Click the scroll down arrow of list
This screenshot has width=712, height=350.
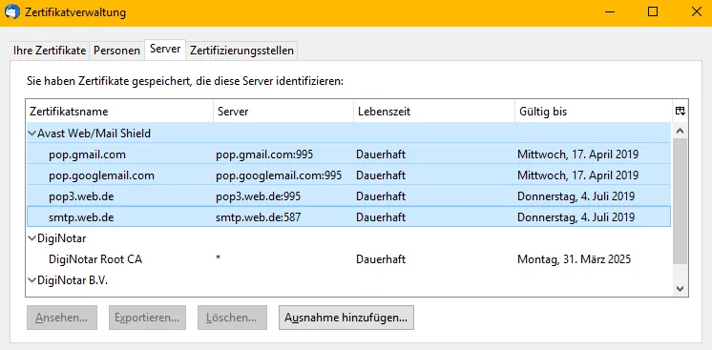(x=680, y=288)
